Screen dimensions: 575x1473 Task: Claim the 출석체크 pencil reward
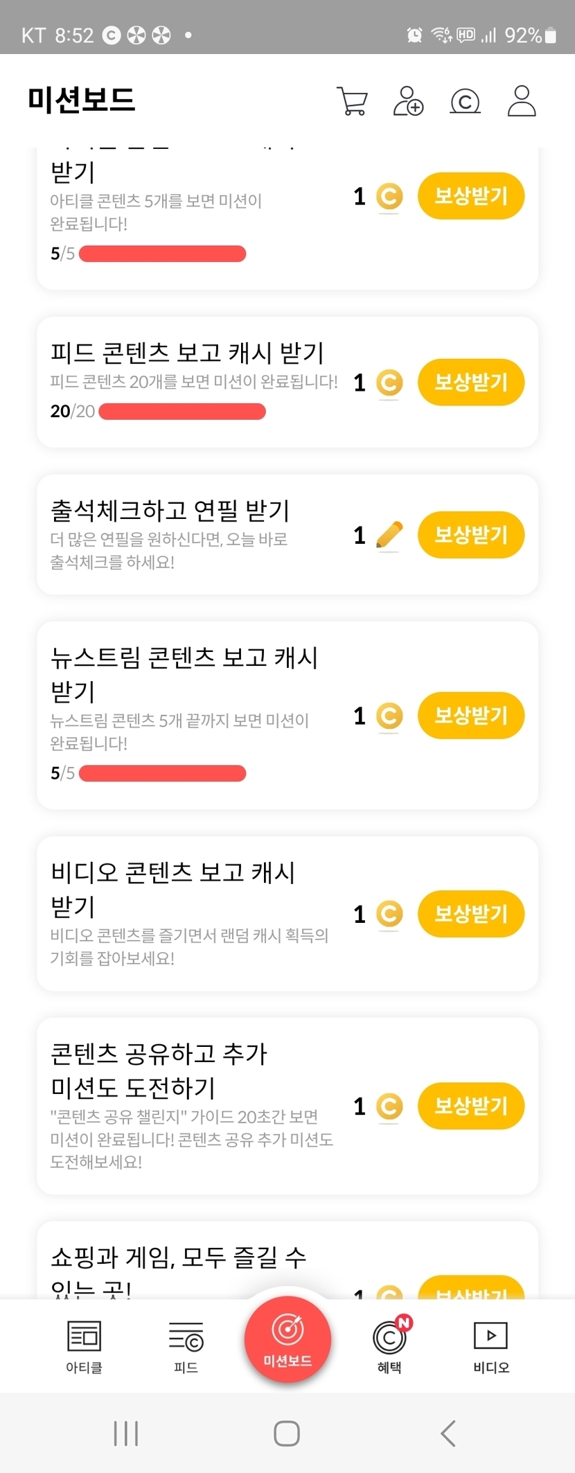tap(470, 535)
